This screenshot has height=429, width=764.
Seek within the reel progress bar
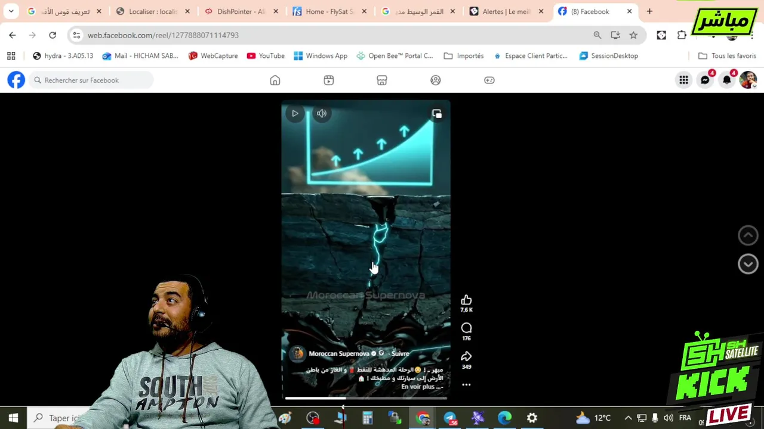tap(366, 398)
